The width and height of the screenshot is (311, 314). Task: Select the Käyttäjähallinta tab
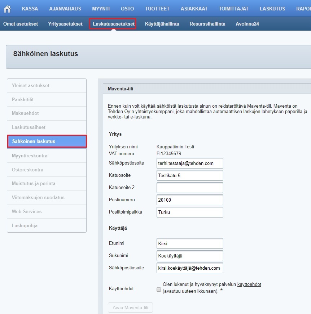point(162,24)
